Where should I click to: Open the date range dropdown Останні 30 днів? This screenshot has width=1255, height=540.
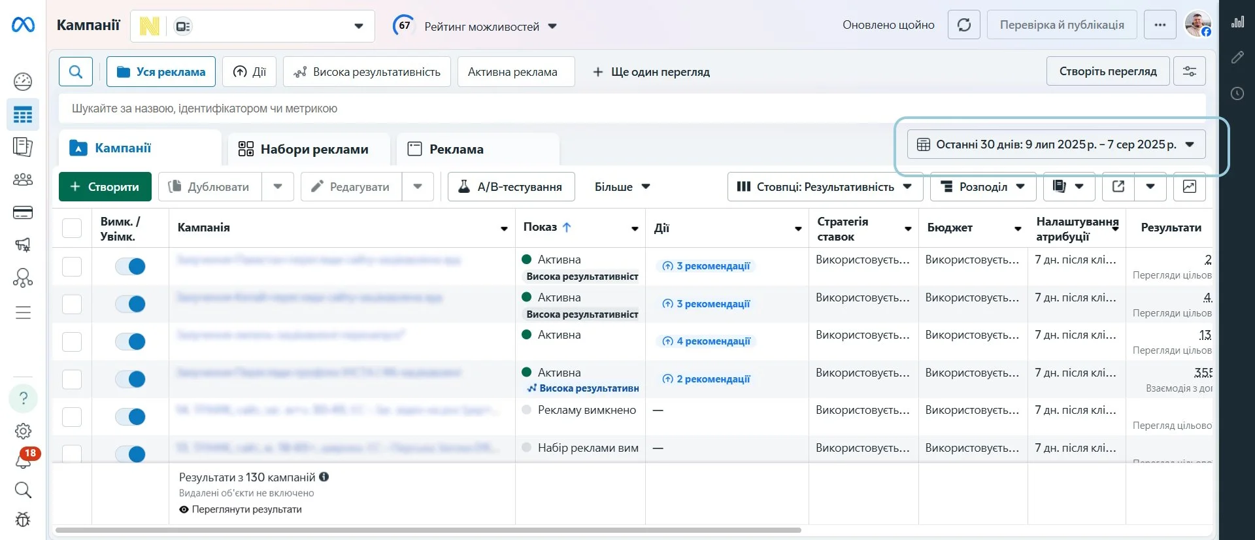tap(1056, 144)
